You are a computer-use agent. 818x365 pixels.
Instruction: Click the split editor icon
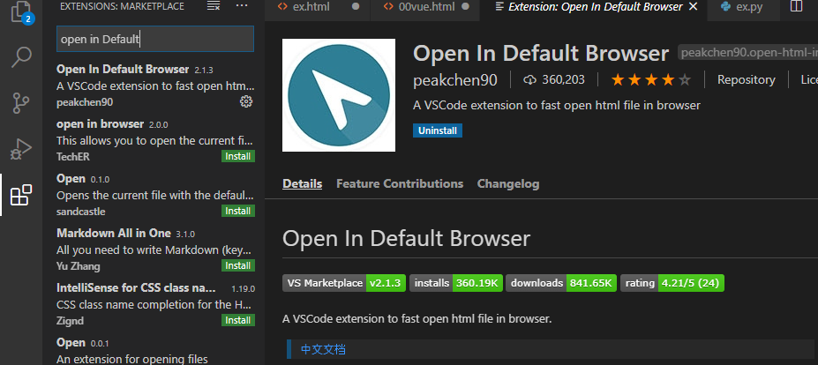click(x=796, y=7)
